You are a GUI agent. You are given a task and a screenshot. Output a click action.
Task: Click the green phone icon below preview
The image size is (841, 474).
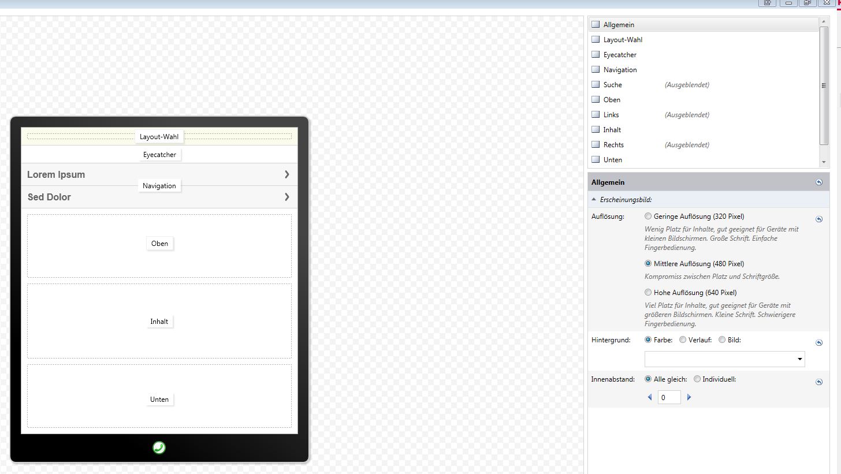click(159, 447)
